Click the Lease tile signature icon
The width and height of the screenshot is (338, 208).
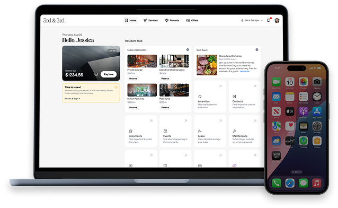[200, 131]
